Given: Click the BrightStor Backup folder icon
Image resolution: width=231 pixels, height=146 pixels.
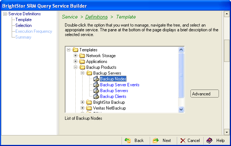Looking at the screenshot, I should pos(89,102).
